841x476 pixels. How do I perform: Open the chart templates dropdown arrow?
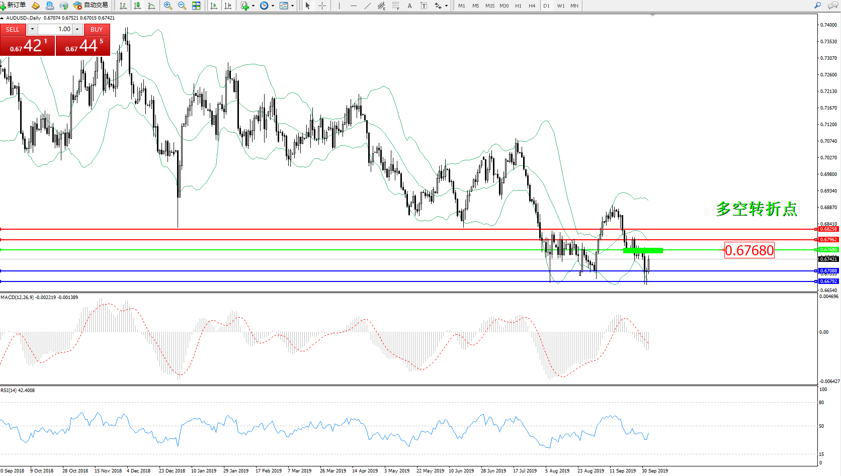[292, 6]
